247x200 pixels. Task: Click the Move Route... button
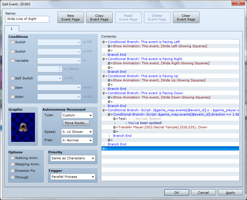point(76,123)
